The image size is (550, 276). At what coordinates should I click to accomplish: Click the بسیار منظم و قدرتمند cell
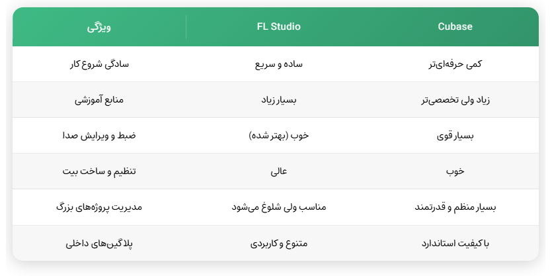pos(455,207)
